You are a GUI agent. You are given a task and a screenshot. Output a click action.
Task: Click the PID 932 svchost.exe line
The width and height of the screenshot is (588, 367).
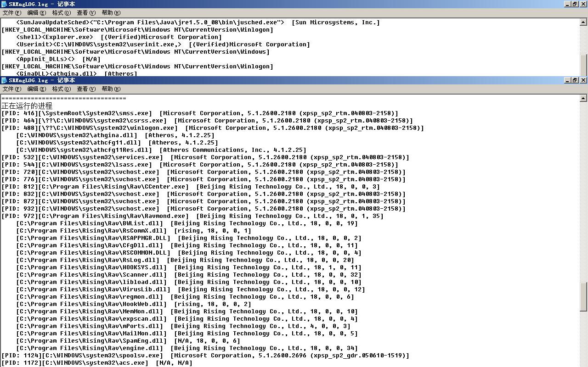(x=204, y=209)
